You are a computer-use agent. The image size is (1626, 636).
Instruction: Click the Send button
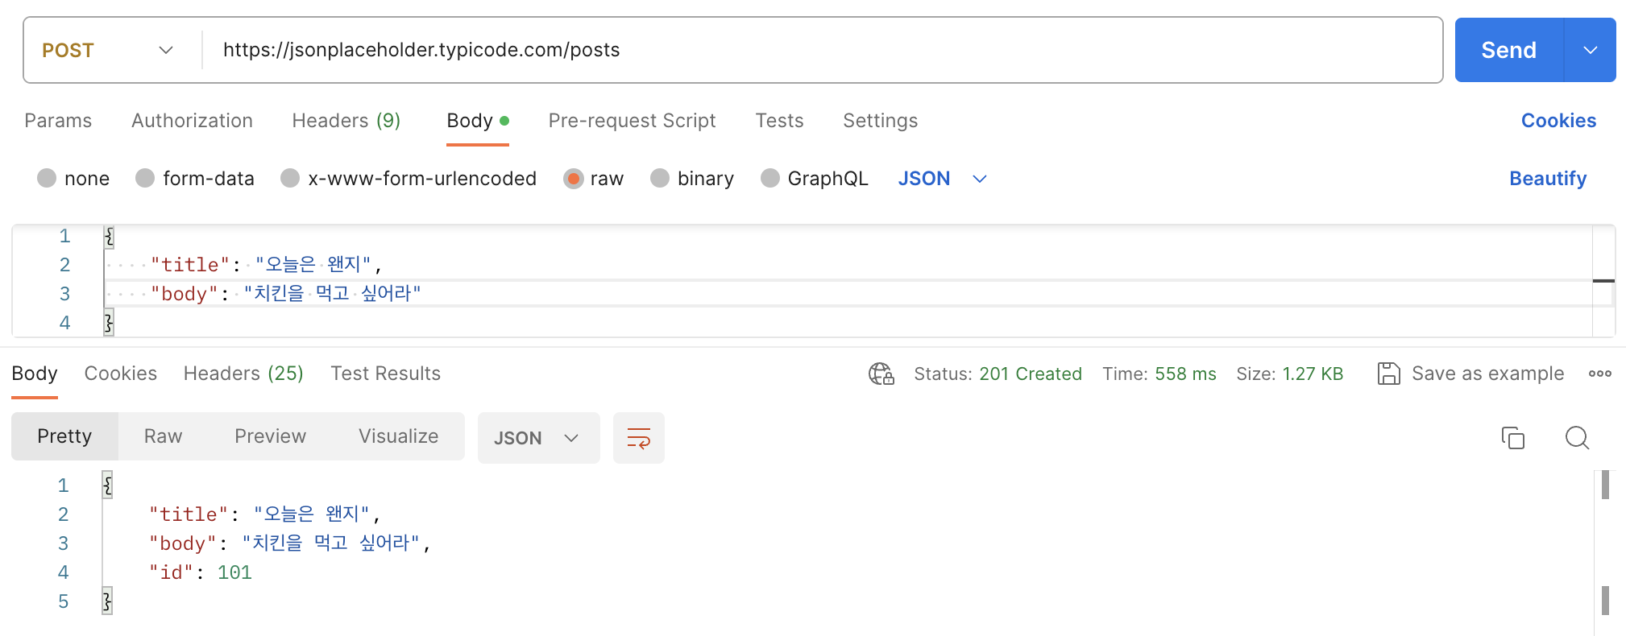[1508, 49]
